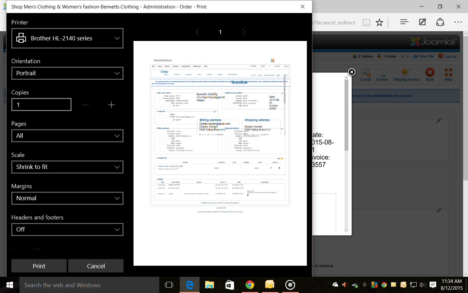Click the Edge address bar URL
468x293 pixels.
pyautogui.click(x=333, y=22)
